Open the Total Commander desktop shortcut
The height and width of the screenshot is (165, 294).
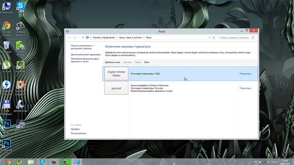point(6,108)
